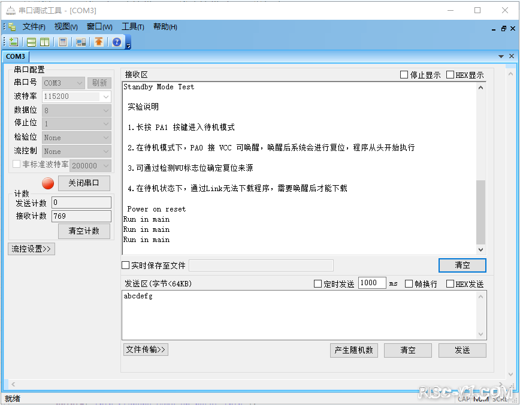Click the outer window scroll up arrow

coord(510,74)
